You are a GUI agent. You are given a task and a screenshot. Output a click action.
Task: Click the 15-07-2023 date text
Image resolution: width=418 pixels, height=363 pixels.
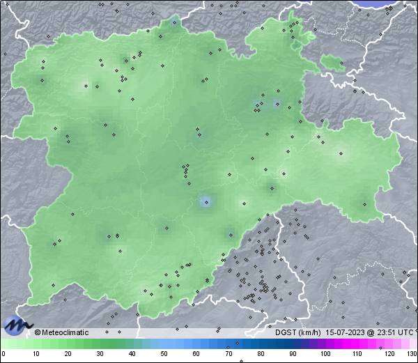tap(345, 332)
